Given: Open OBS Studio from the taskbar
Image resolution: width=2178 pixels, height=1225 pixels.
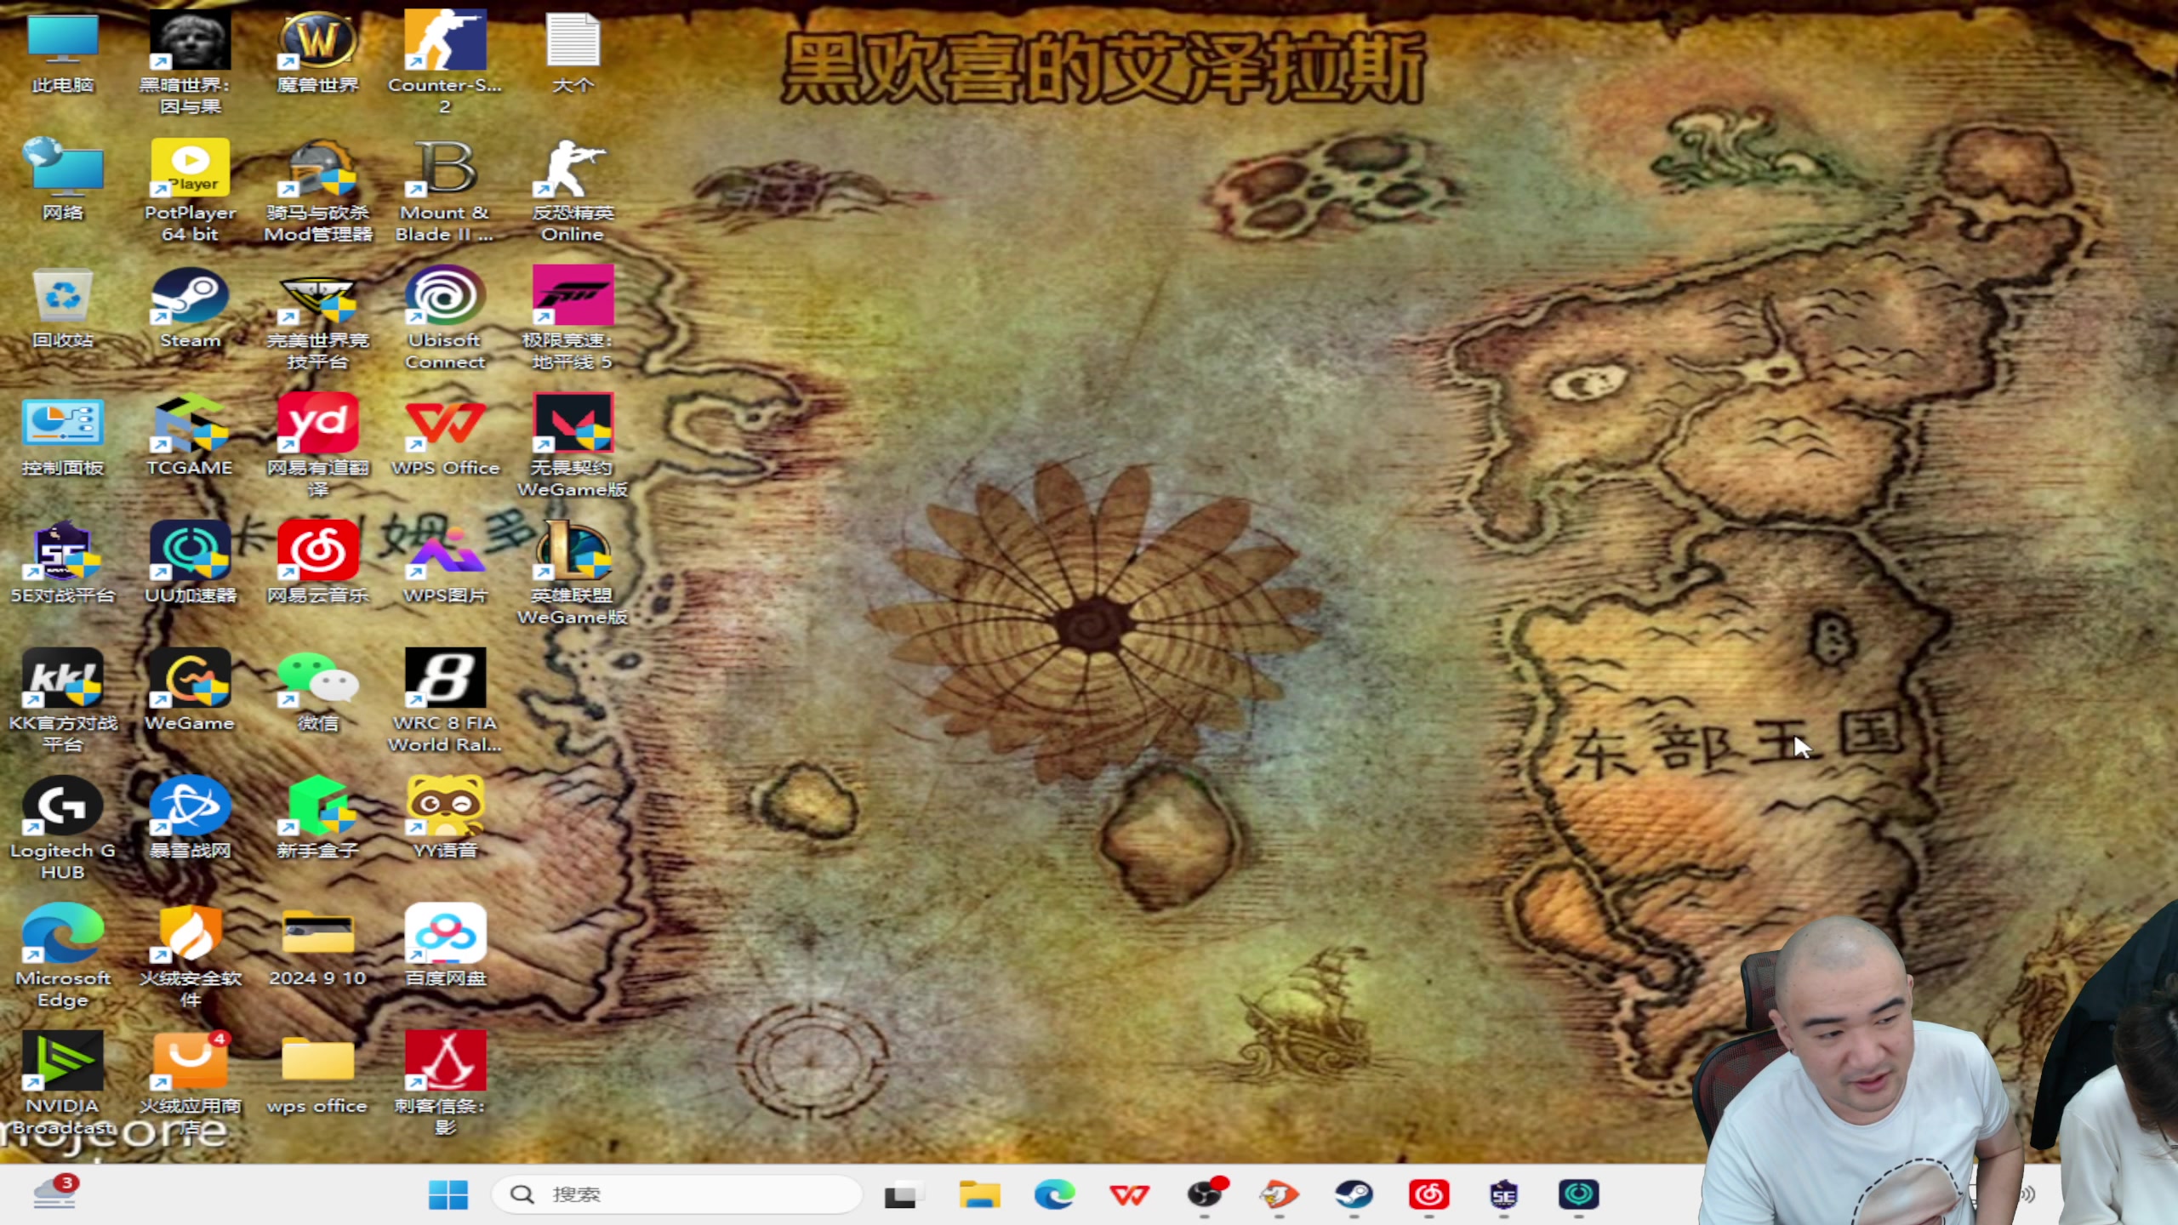Looking at the screenshot, I should click(x=1205, y=1194).
